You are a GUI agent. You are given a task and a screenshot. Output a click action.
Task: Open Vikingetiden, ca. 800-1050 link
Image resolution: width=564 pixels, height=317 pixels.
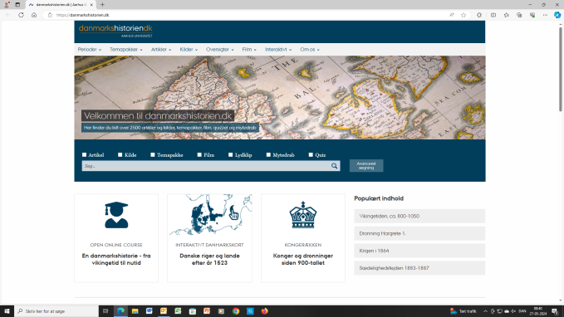click(x=419, y=217)
